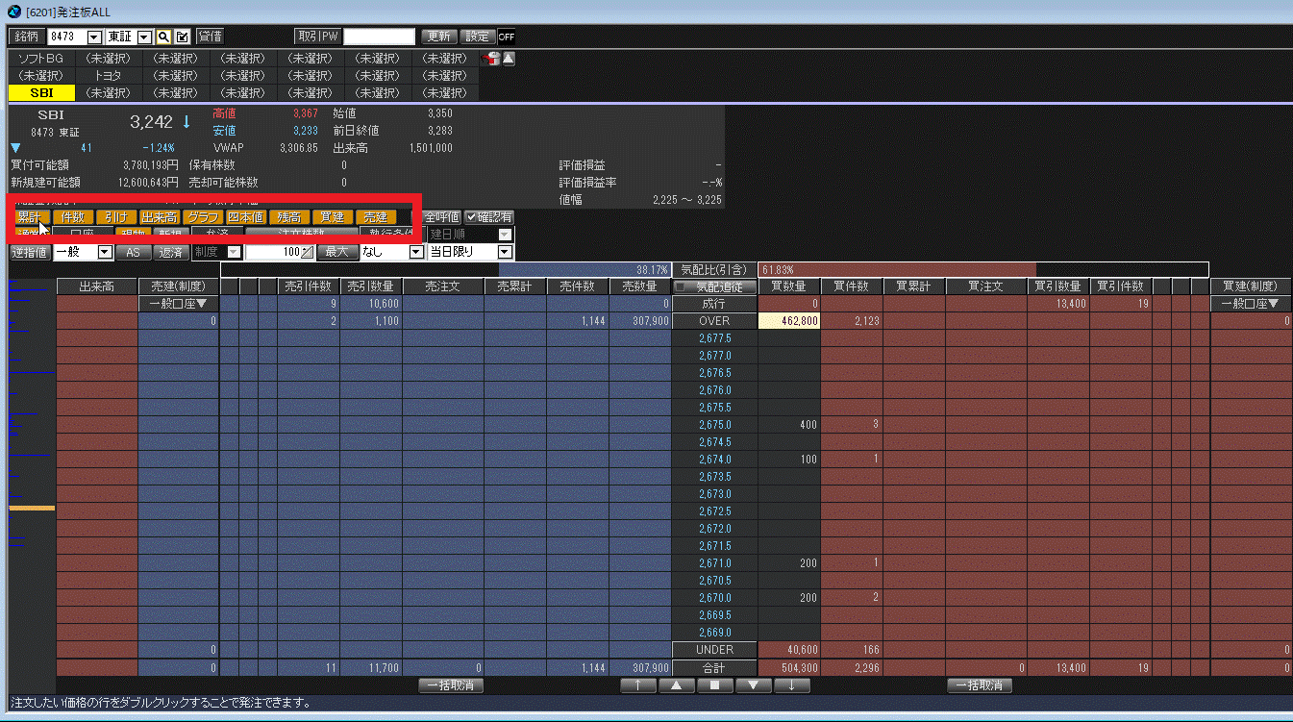The height and width of the screenshot is (722, 1293).
Task: Toggle the 買建 column button
Action: point(333,217)
